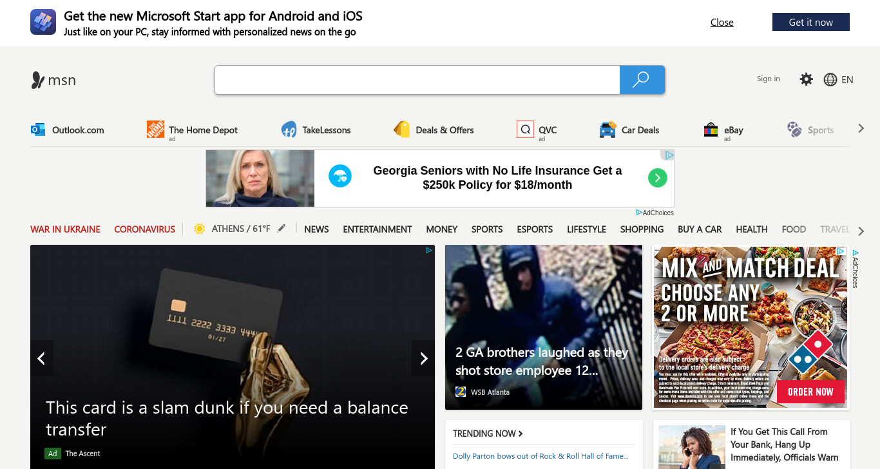The width and height of the screenshot is (880, 469).
Task: Click the Microsoft Start app icon
Action: (43, 22)
